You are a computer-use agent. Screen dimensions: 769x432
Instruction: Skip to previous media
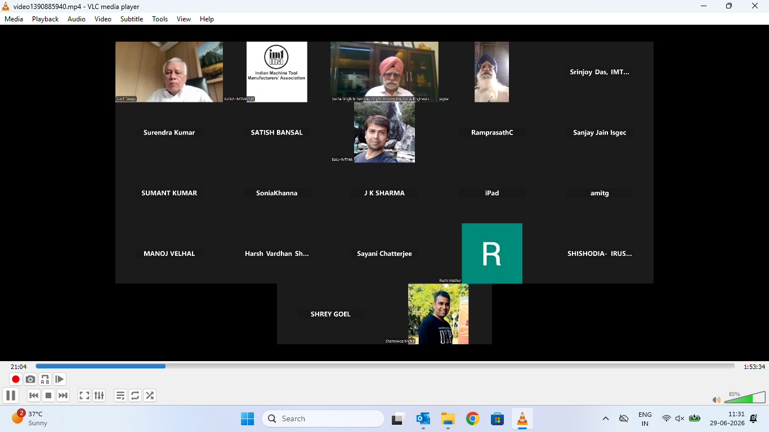(x=34, y=395)
